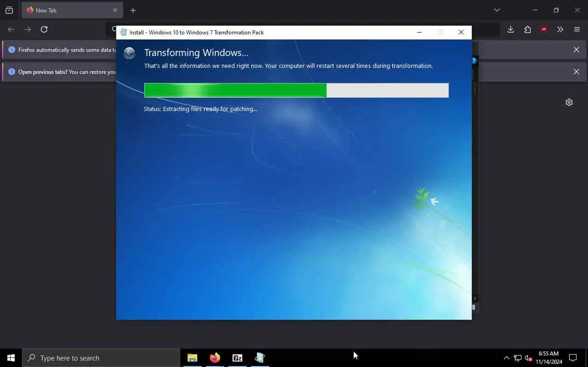Open File Explorer from taskbar
588x367 pixels.
[x=192, y=358]
